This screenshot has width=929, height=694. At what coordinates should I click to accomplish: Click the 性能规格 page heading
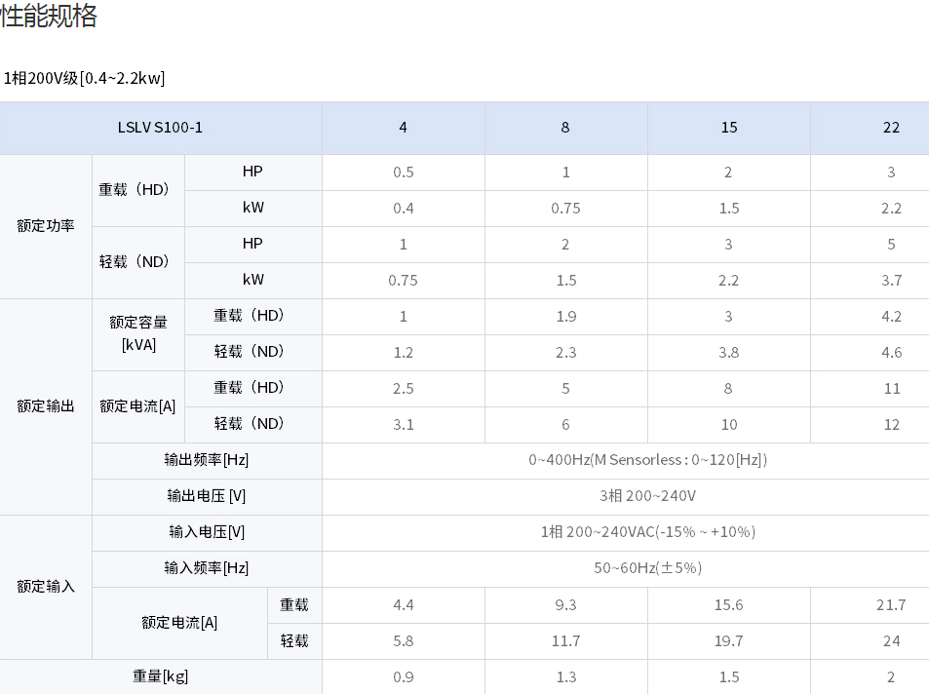tap(49, 16)
